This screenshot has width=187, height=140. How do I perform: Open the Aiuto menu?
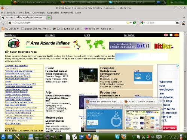coord(78,13)
